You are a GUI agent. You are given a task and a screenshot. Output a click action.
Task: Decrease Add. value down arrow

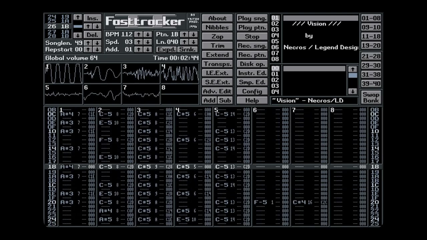click(147, 49)
